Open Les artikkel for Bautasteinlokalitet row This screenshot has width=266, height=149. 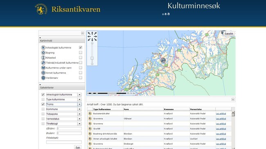(x=221, y=113)
